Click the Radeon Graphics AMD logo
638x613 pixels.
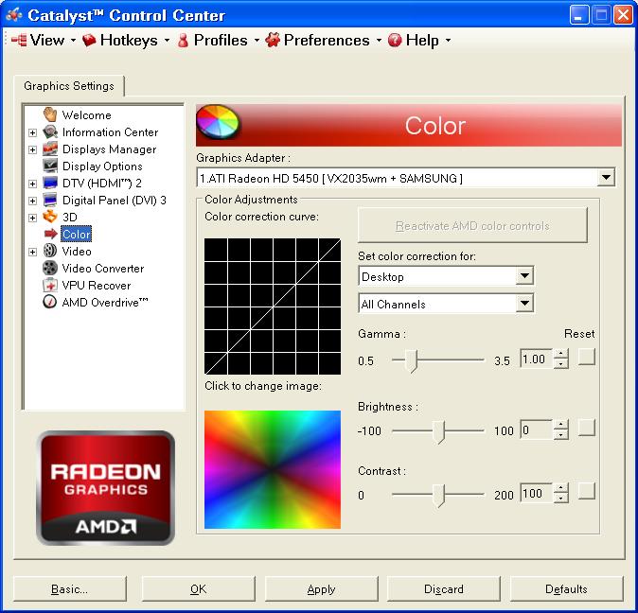106,488
